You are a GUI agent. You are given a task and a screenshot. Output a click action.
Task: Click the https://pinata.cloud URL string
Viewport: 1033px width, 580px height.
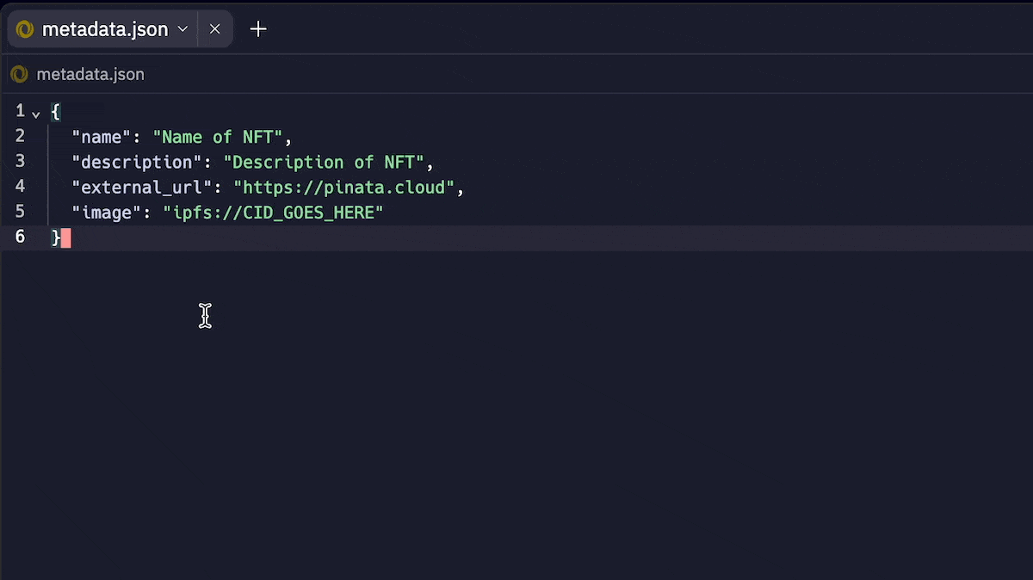point(344,187)
